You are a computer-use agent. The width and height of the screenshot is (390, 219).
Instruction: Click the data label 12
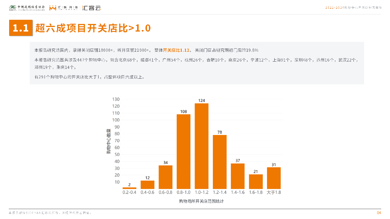(x=147, y=178)
